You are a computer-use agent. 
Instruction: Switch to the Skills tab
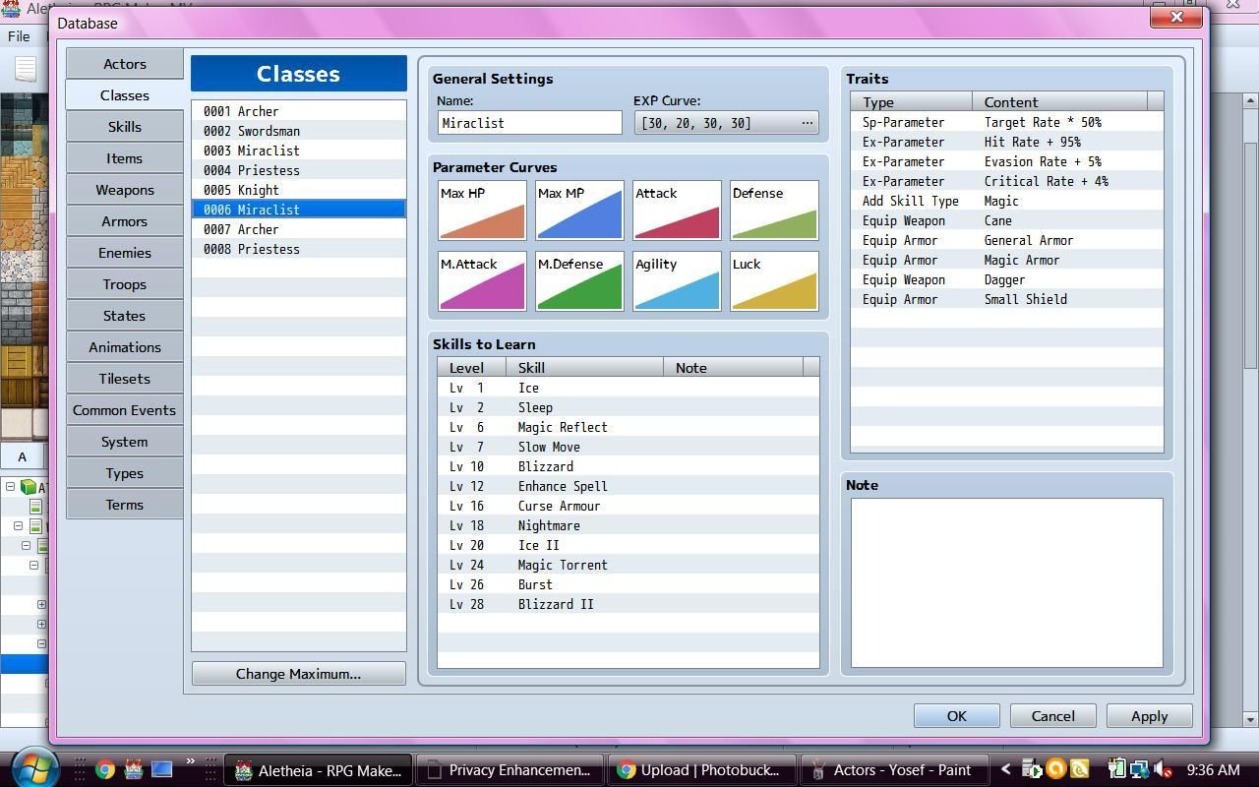coord(125,127)
